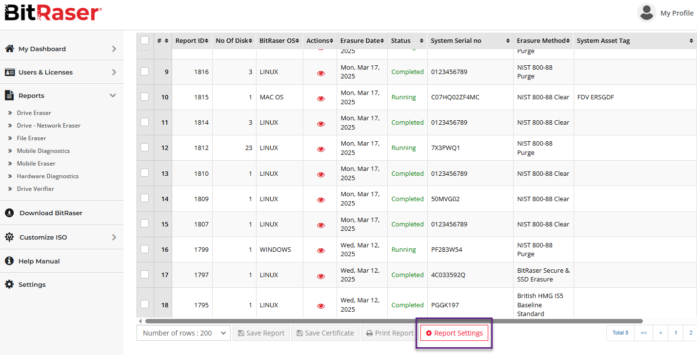Sort by System Asset Tag arrows
The width and height of the screenshot is (697, 355).
pos(691,41)
